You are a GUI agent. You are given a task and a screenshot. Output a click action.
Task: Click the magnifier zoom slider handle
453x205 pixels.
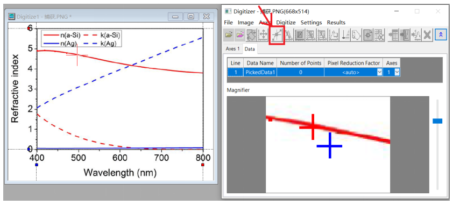click(437, 121)
